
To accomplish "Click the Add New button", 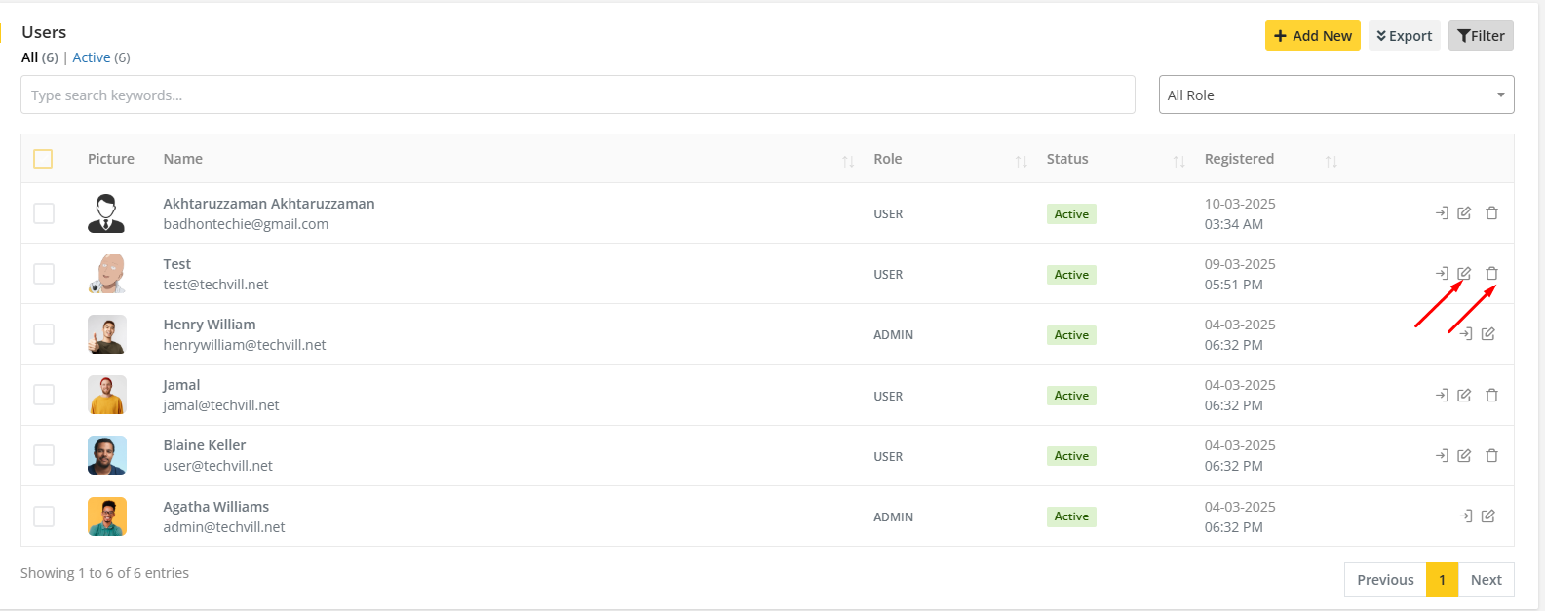I will 1312,36.
